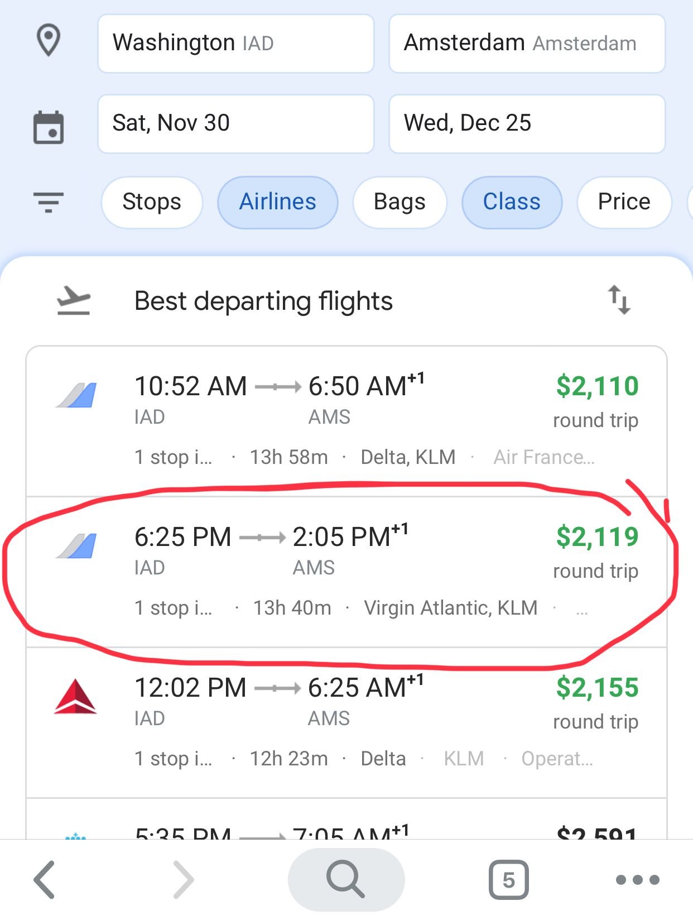Viewport: 693px width, 920px height.
Task: Tap the browser search button
Action: pyautogui.click(x=346, y=880)
